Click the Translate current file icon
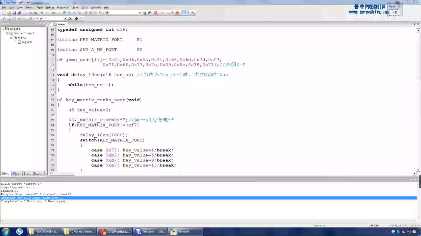Screen dimensions: 421x236 point(5,18)
